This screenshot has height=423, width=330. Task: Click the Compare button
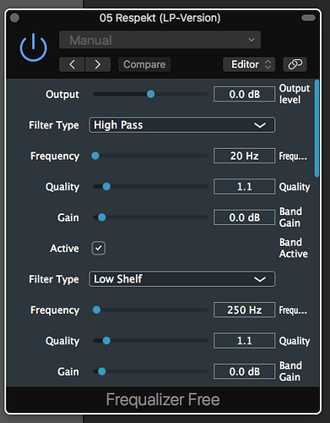(x=144, y=64)
